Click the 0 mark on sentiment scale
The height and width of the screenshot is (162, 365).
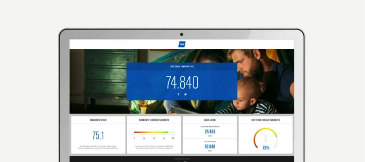[x=135, y=138]
